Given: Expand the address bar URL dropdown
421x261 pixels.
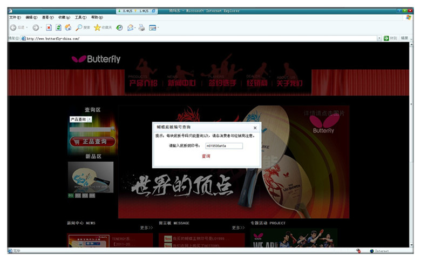Looking at the screenshot, I should coord(379,38).
